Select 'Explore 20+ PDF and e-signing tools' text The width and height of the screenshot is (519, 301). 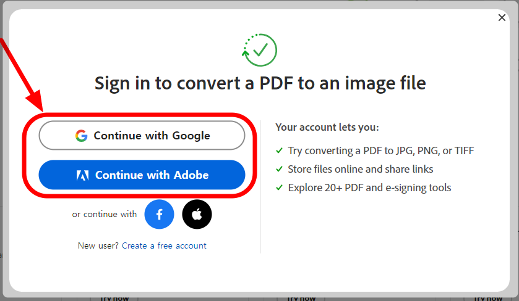369,188
